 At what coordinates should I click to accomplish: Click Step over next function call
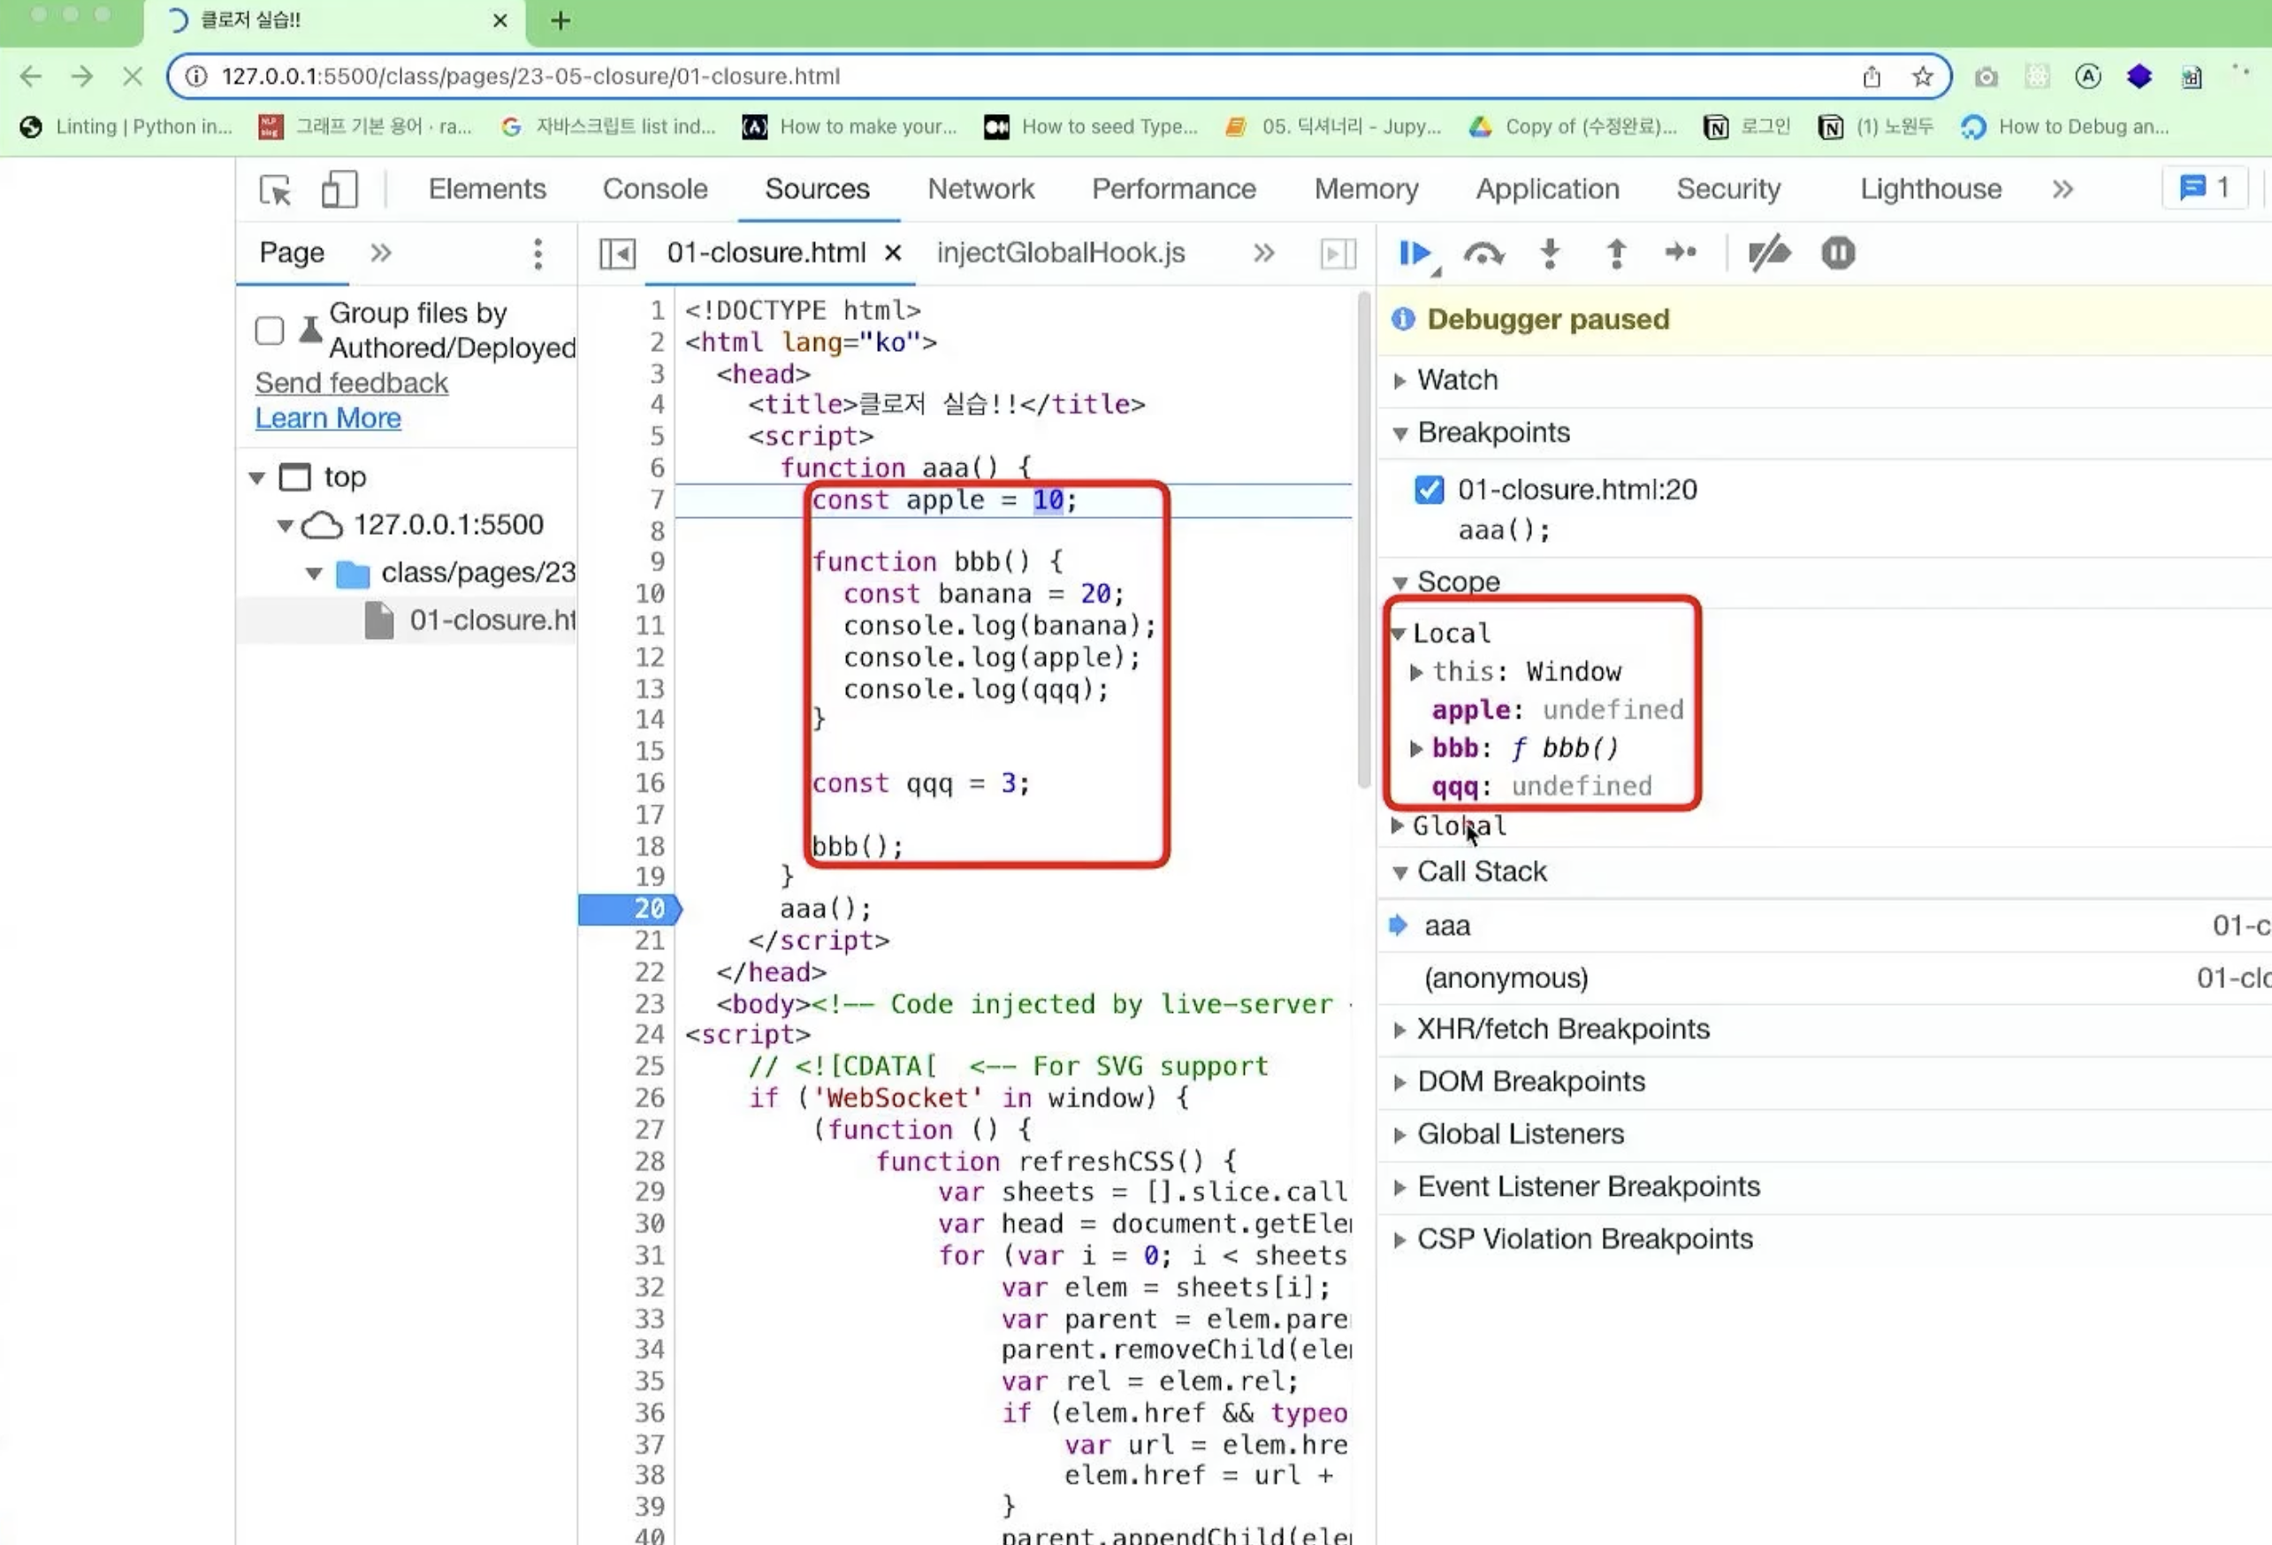click(1483, 254)
